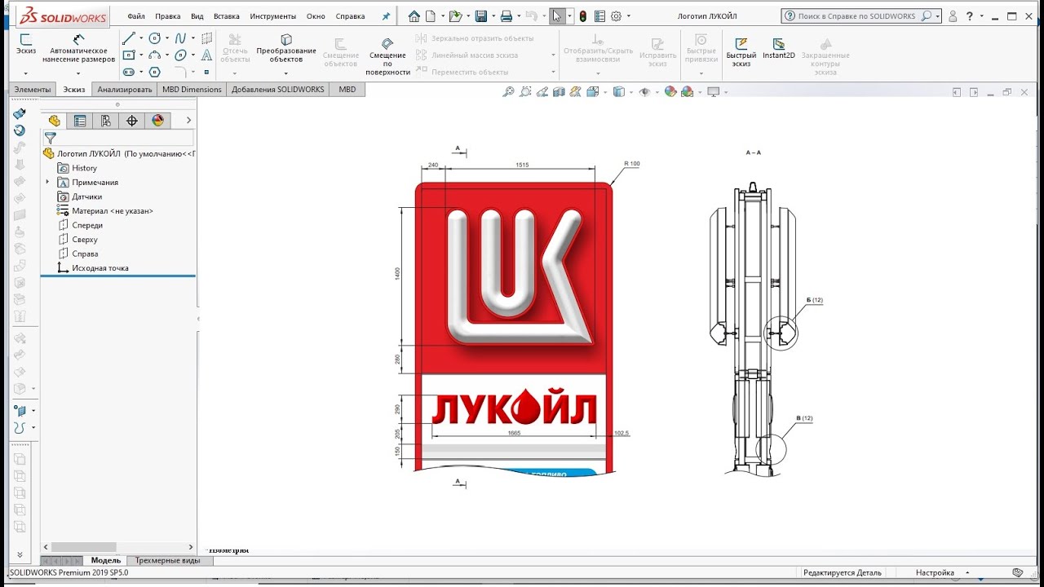Click the Sketch (Эскиз) tool icon

click(26, 39)
